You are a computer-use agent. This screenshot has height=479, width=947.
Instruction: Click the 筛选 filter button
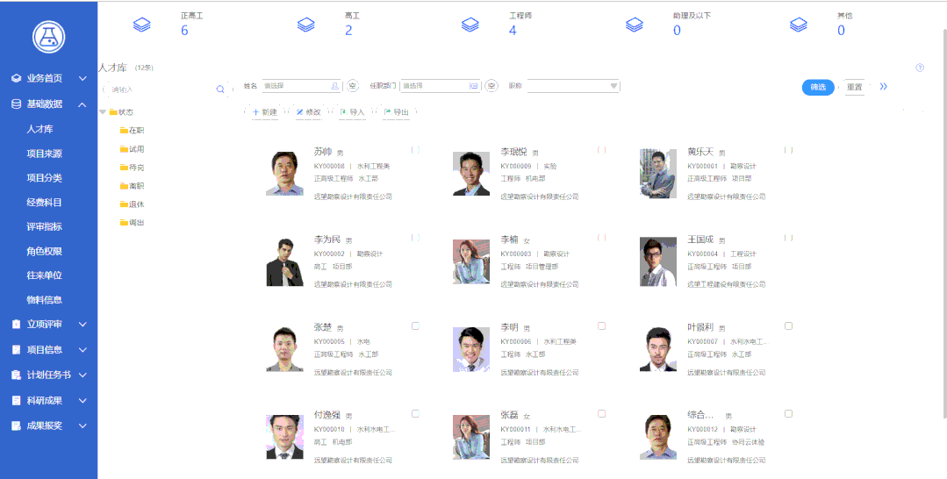[818, 87]
